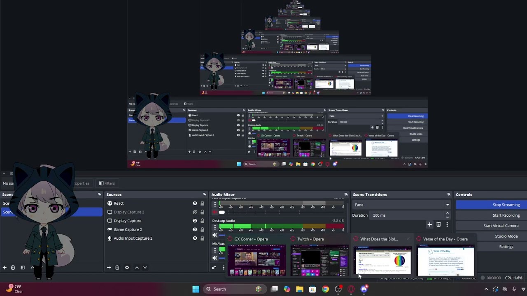Select What Does the Bible preview thumbnail

382,261
